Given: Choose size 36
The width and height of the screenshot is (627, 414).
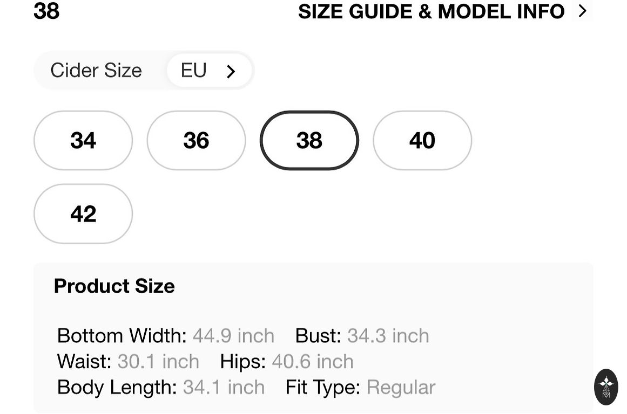Looking at the screenshot, I should tap(196, 141).
